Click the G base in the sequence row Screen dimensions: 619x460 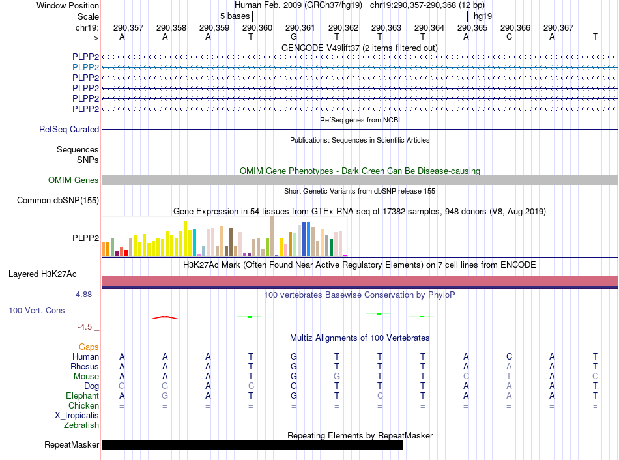coord(294,36)
